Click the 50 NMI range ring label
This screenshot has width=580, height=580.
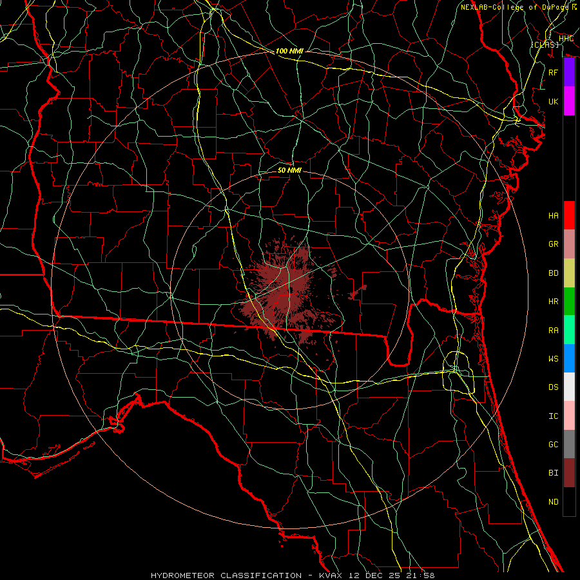(289, 170)
